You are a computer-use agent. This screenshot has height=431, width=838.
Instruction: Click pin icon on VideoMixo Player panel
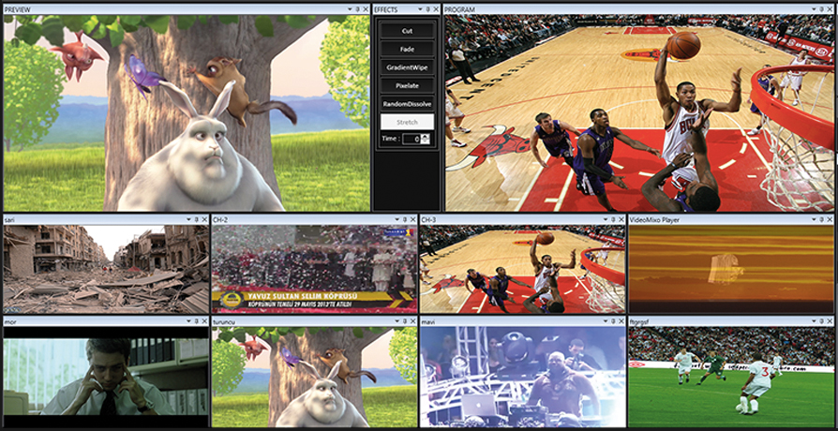point(821,219)
